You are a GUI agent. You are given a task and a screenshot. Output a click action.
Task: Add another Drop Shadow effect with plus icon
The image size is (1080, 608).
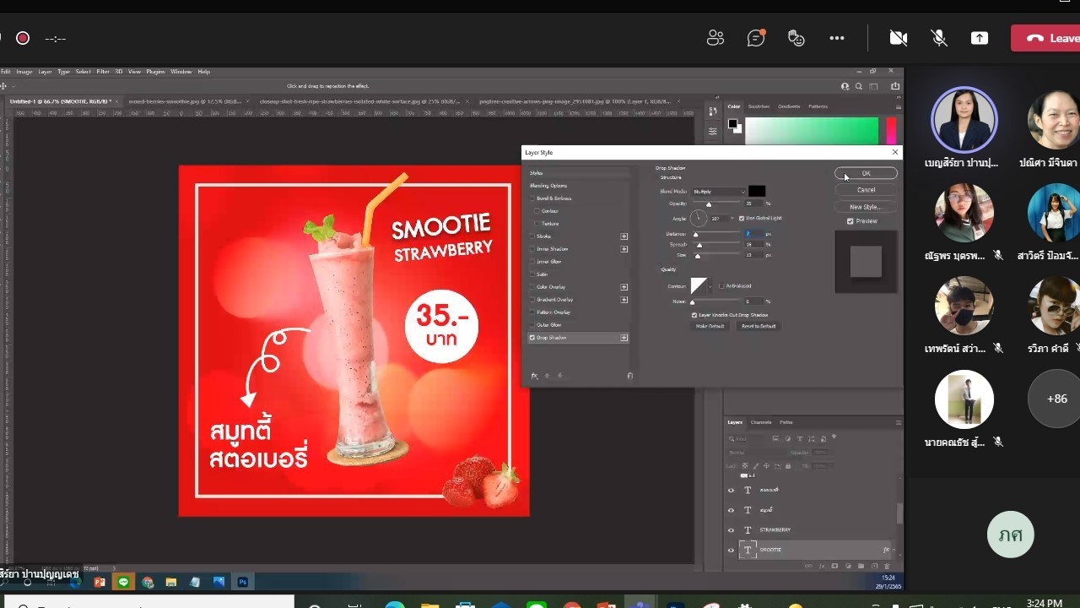pyautogui.click(x=624, y=338)
